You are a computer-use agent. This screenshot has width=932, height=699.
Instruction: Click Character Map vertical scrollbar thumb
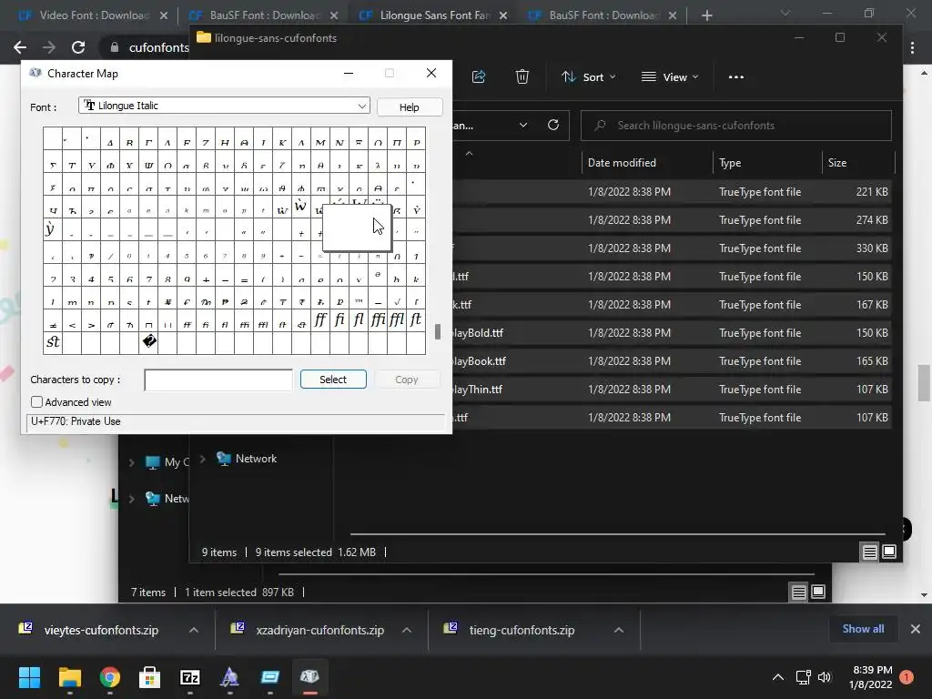click(438, 331)
